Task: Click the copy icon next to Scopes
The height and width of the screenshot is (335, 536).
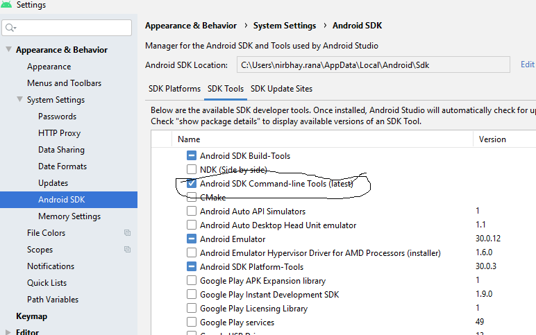Action: [127, 250]
